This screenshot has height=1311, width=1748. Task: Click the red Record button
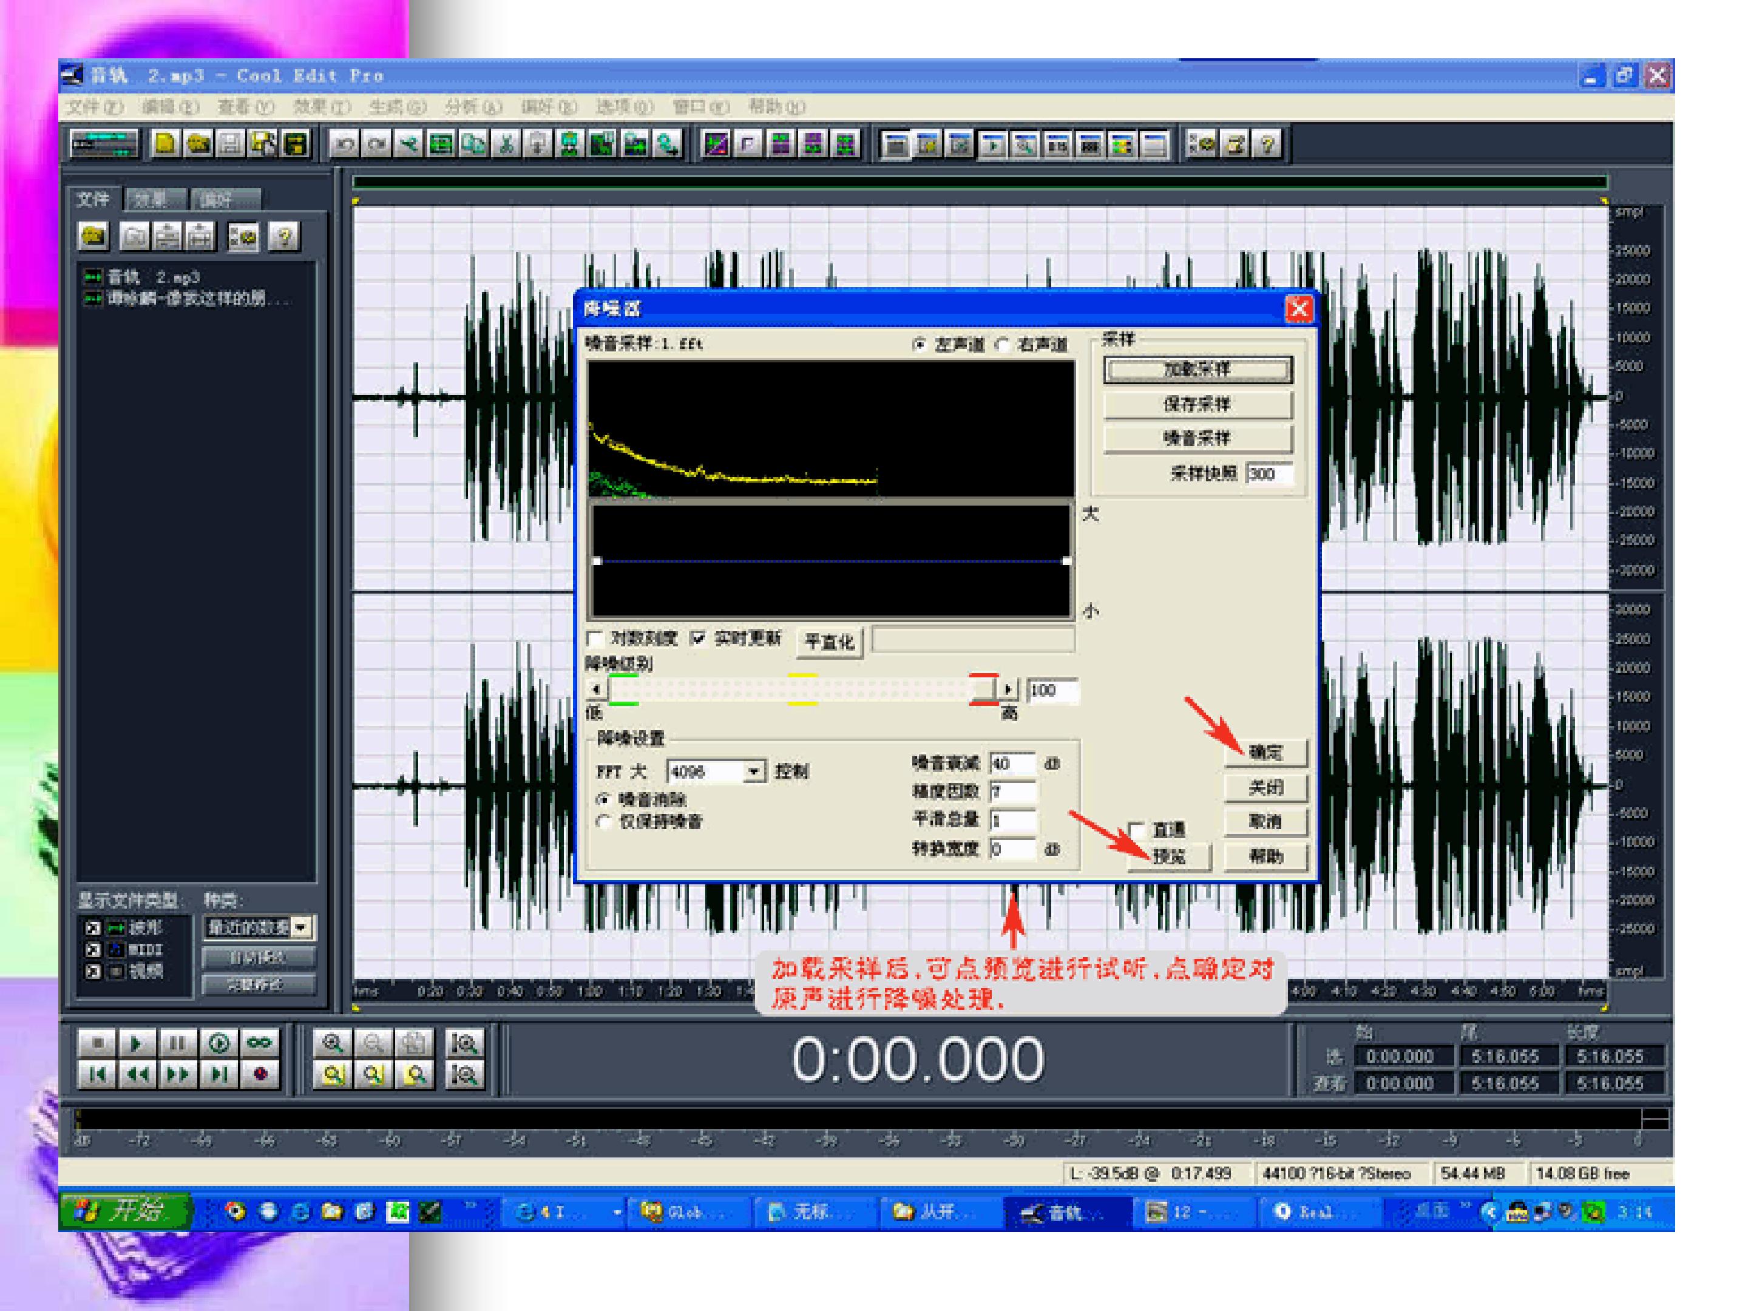coord(260,1074)
